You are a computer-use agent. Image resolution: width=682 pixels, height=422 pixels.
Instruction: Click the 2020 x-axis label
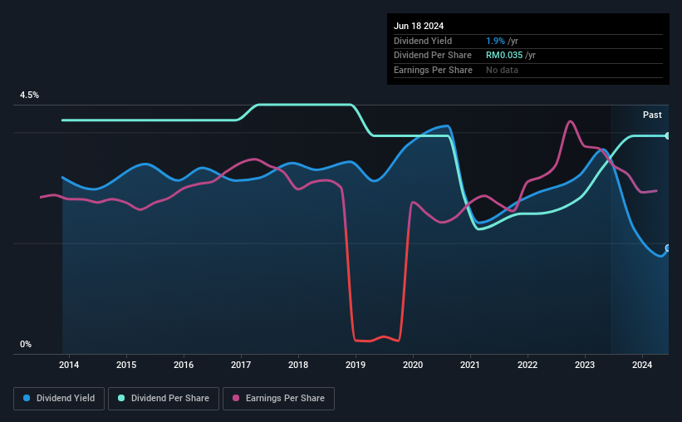click(x=413, y=365)
